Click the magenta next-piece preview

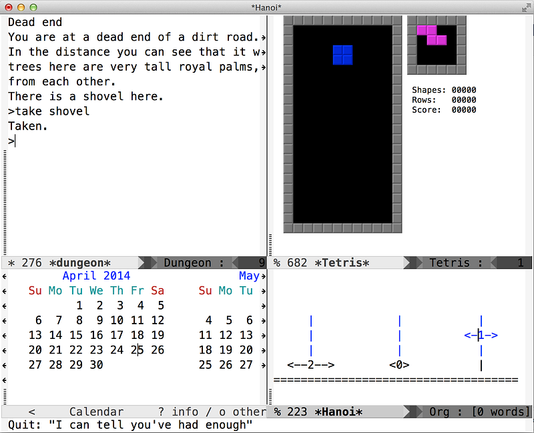[432, 35]
